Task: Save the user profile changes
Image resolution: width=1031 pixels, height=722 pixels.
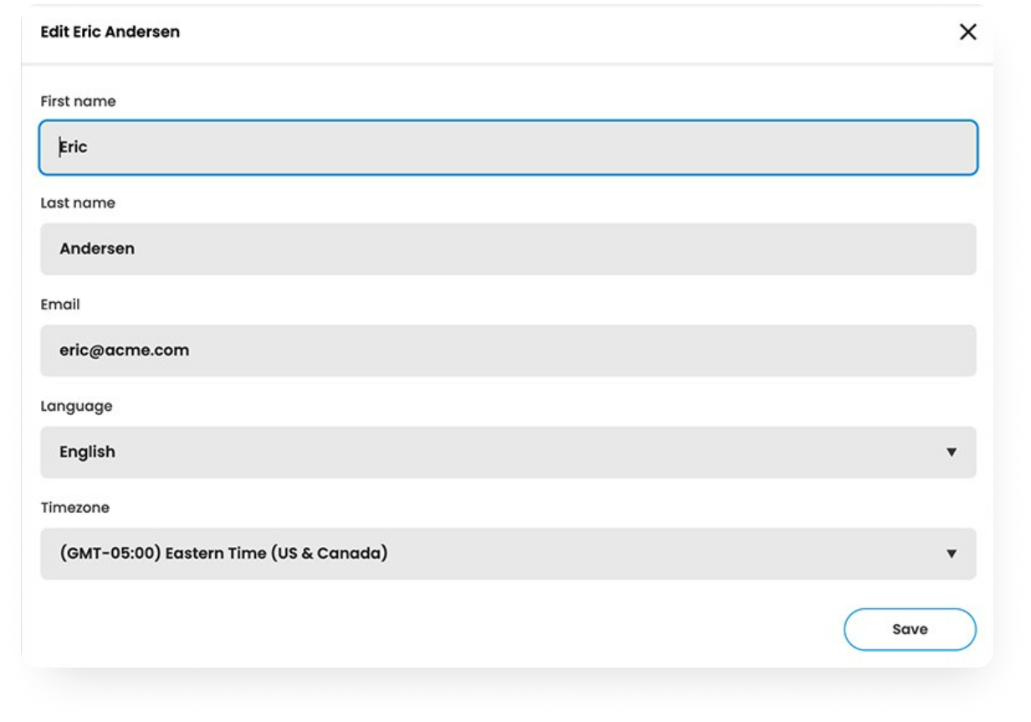Action: (910, 629)
